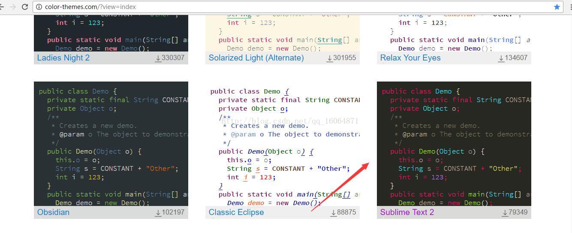
Task: Click the download icon beside 102197
Action: pyautogui.click(x=158, y=212)
